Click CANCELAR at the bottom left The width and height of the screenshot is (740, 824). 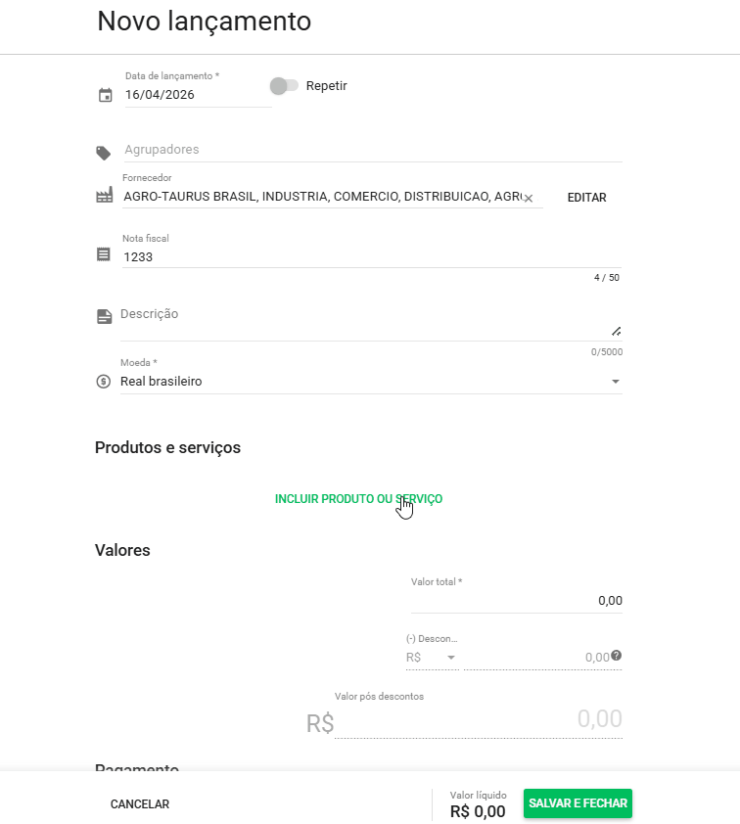[x=140, y=803]
